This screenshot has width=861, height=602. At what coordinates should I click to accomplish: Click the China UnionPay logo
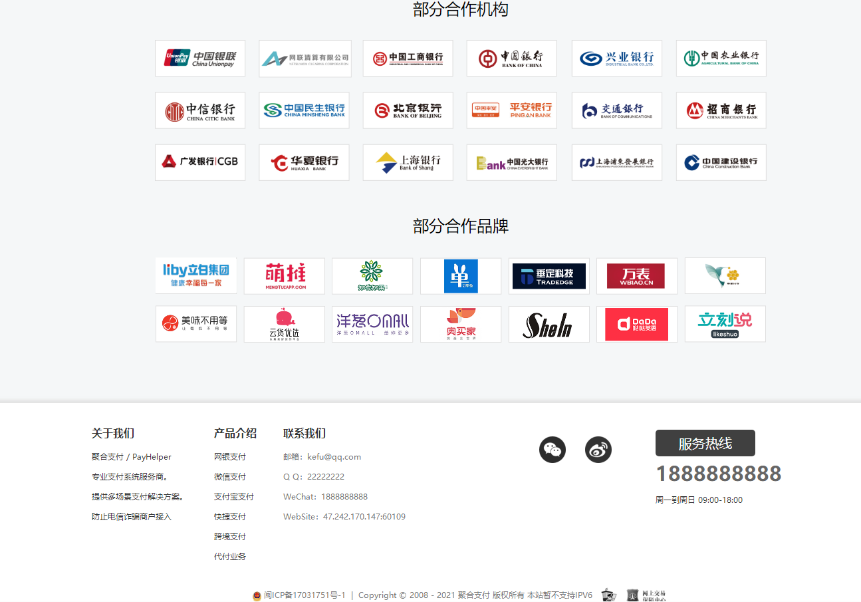pos(200,59)
